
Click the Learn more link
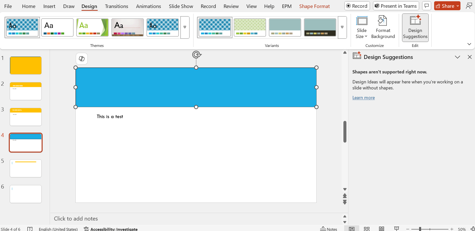pyautogui.click(x=363, y=97)
